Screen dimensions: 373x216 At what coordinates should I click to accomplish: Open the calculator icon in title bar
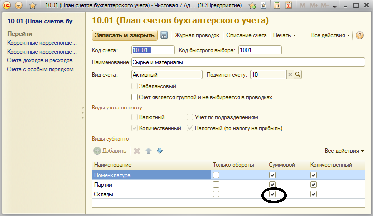coord(277,5)
